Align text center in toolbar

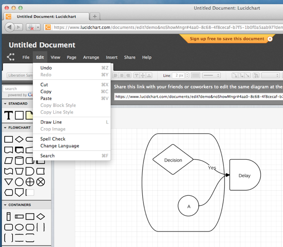point(122,75)
